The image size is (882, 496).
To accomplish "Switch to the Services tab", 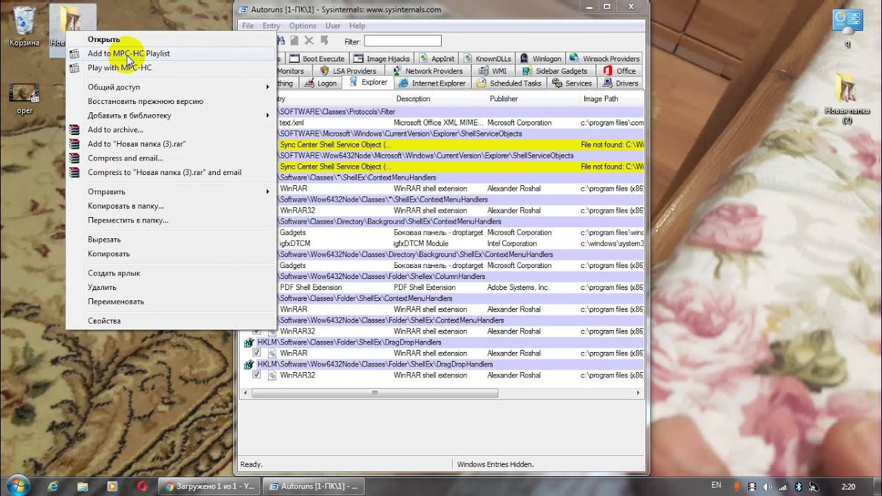I will 572,83.
